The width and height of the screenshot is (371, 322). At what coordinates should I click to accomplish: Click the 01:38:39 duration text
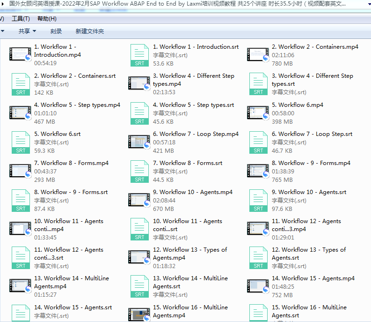[283, 172]
